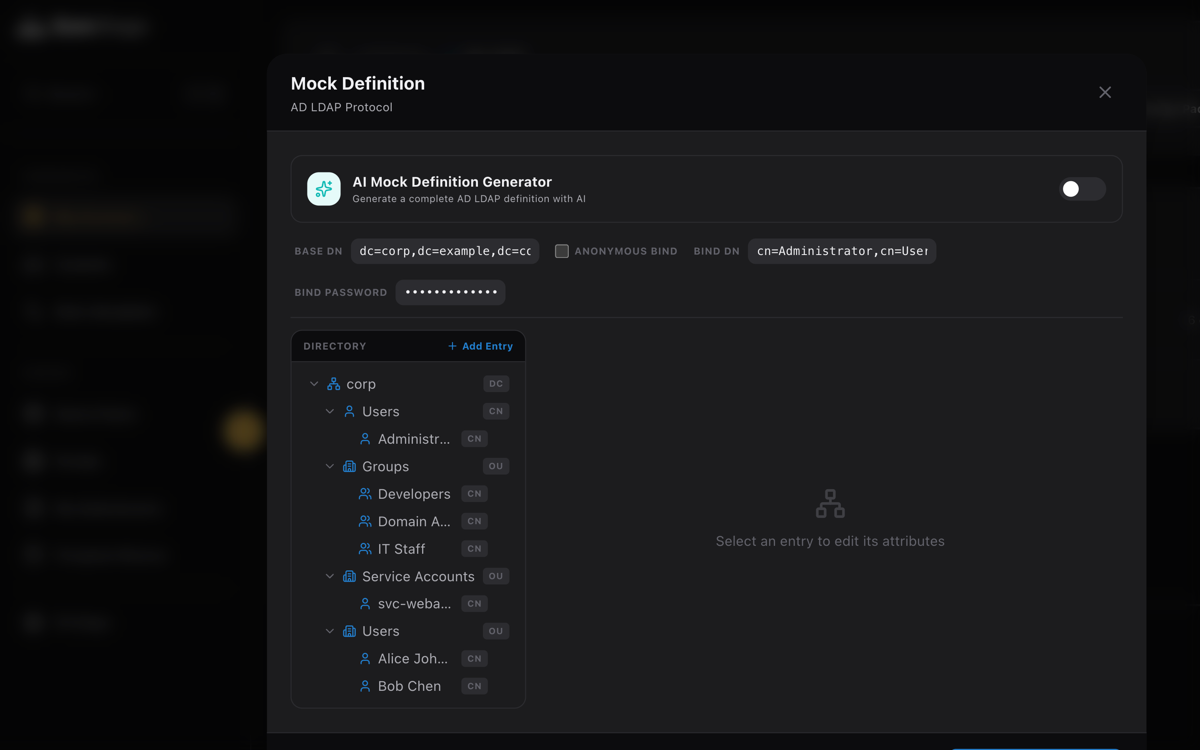This screenshot has width=1200, height=750.
Task: Click the AI sparkle generator icon
Action: pyautogui.click(x=323, y=189)
